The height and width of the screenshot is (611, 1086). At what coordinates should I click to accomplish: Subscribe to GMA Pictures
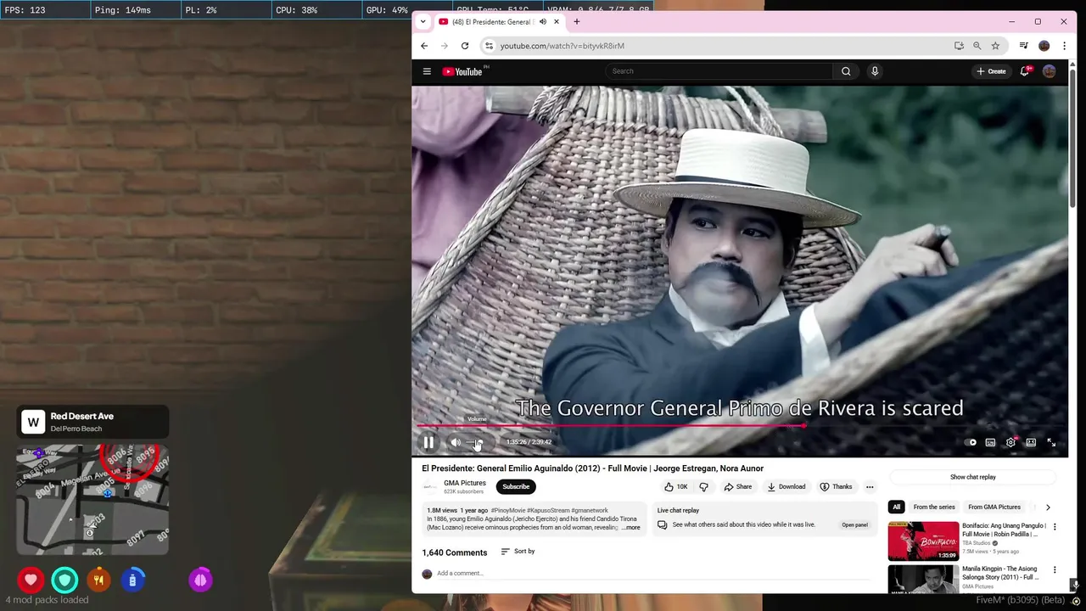[516, 486]
